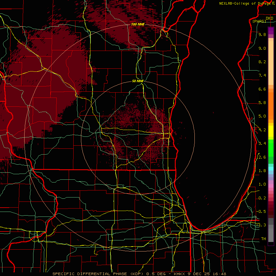
Task: Click the -1.3 scale value
Action: point(261,225)
